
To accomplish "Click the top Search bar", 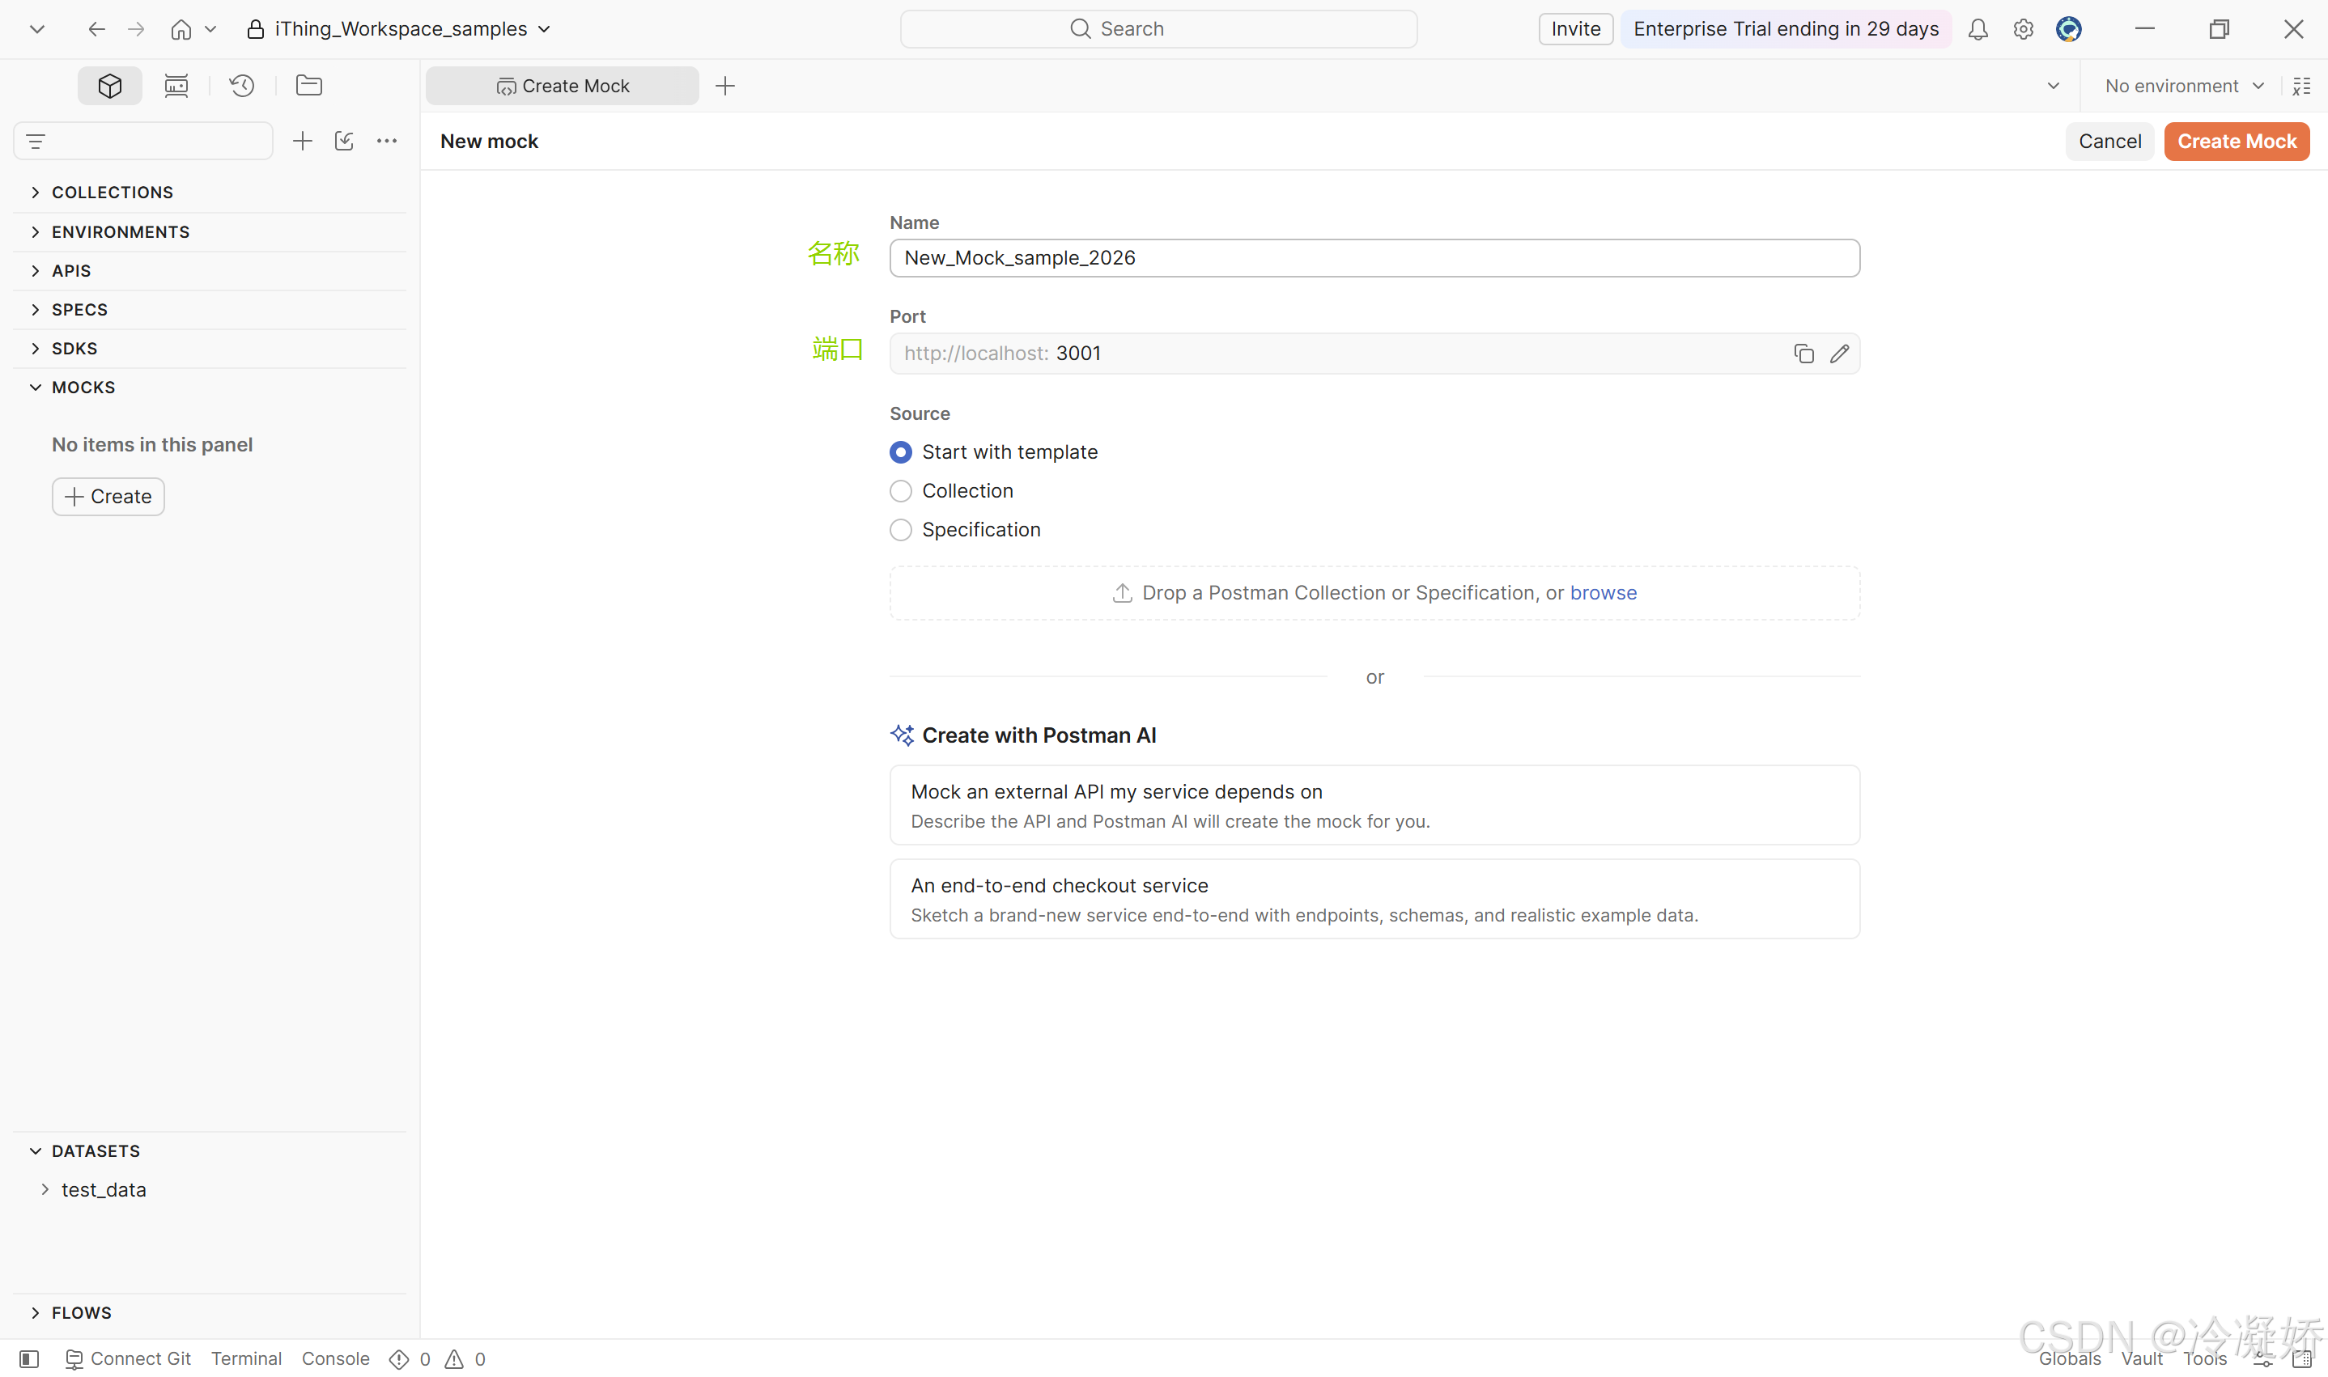I will point(1158,29).
